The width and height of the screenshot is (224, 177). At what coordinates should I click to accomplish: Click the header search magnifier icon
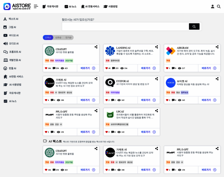tap(219, 6)
